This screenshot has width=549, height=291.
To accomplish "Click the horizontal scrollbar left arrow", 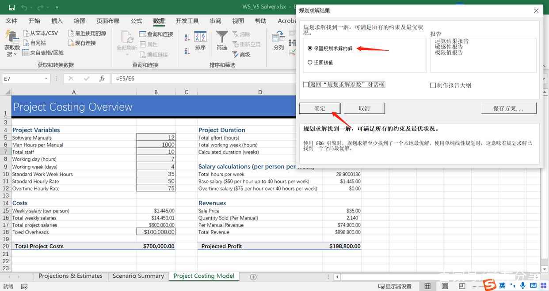I will point(338,277).
